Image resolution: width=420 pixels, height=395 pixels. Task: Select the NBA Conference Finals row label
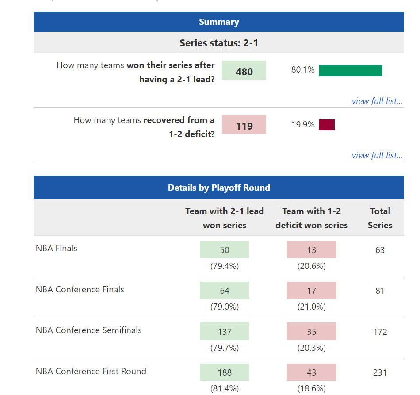pos(80,289)
